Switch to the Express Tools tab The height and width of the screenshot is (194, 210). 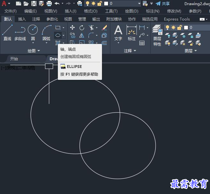pos(177,19)
